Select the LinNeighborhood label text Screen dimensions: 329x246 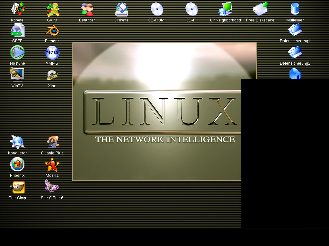tap(226, 20)
